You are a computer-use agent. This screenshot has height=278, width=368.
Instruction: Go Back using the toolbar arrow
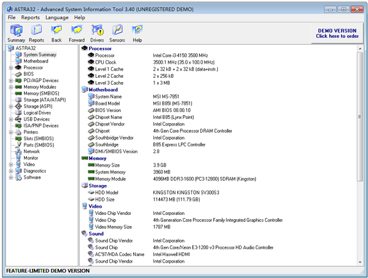56,33
